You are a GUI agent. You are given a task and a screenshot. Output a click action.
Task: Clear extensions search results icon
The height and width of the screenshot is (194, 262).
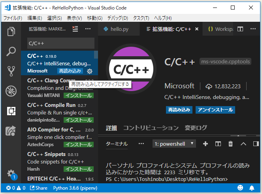pos(75,29)
